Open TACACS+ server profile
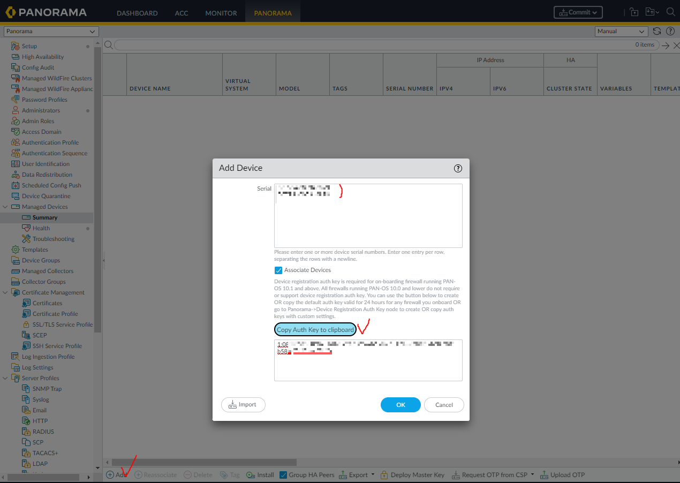 coord(45,453)
